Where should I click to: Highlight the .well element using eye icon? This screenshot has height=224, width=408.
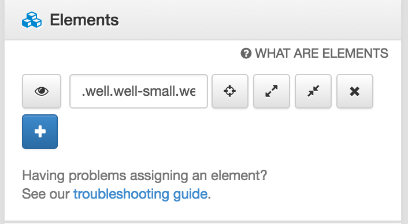(x=42, y=91)
